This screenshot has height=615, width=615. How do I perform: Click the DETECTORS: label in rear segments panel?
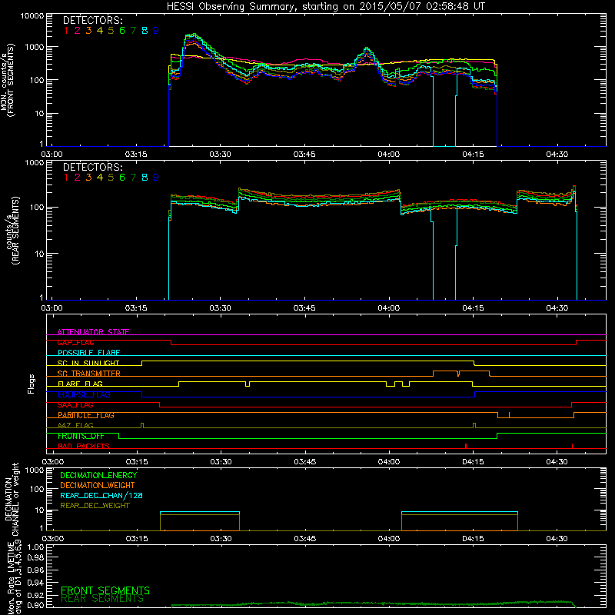[x=92, y=167]
